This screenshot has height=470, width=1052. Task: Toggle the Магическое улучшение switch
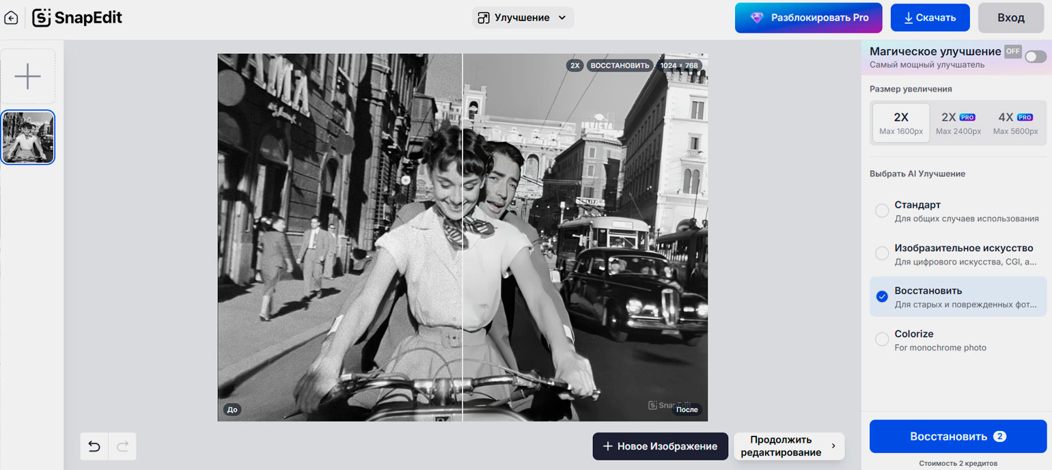point(1035,57)
